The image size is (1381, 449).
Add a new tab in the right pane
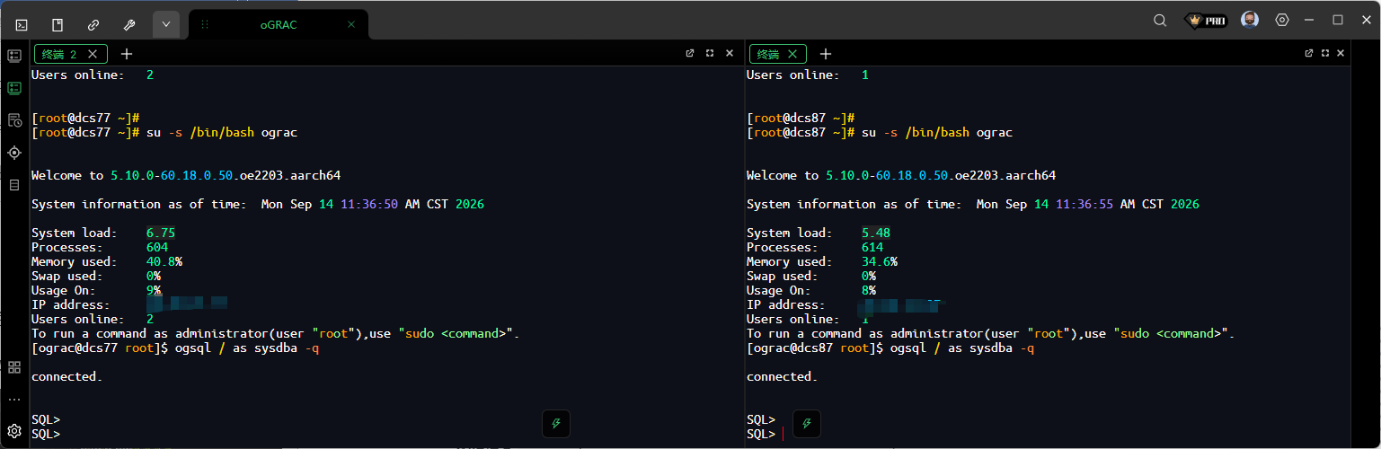pos(826,54)
